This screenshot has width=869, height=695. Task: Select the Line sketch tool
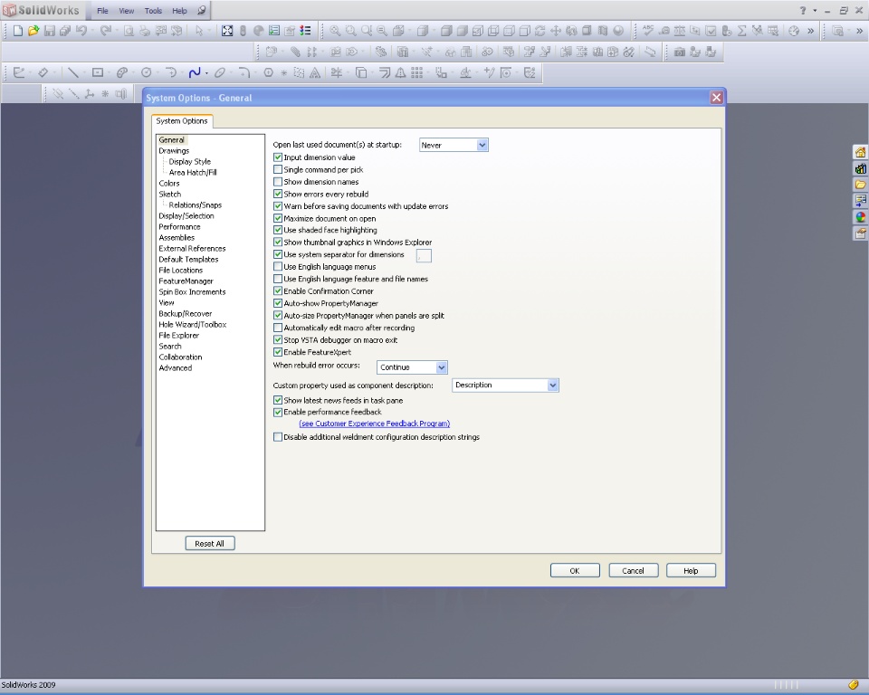tap(72, 72)
